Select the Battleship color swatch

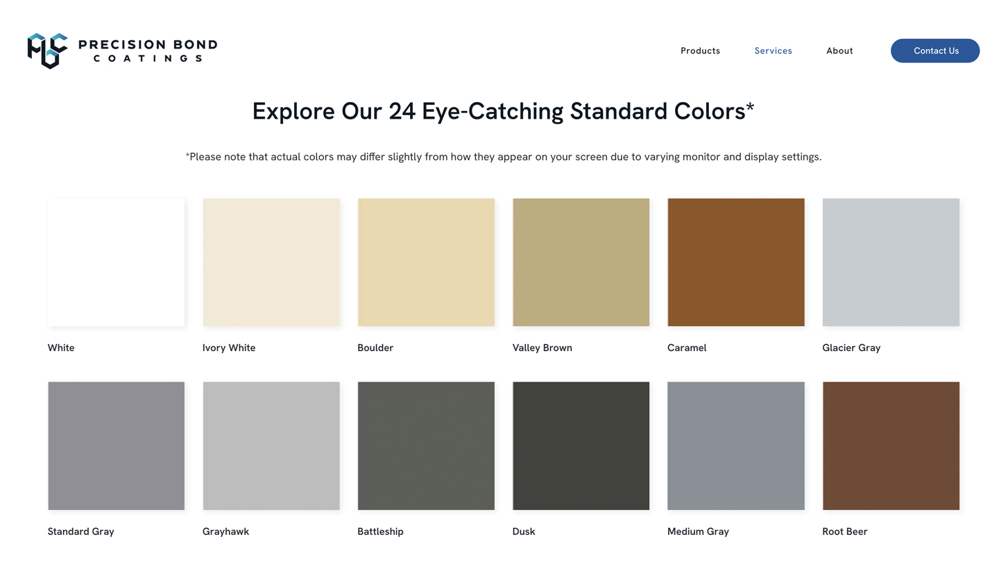(426, 445)
